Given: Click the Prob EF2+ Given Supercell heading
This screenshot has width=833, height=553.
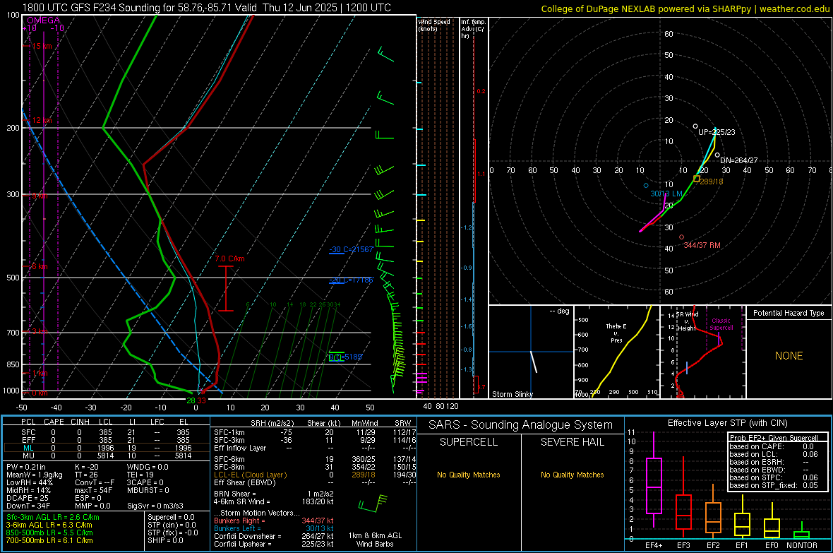Looking at the screenshot, I should point(774,438).
